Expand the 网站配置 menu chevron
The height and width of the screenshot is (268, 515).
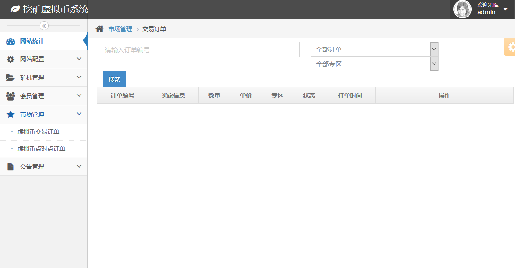[79, 59]
